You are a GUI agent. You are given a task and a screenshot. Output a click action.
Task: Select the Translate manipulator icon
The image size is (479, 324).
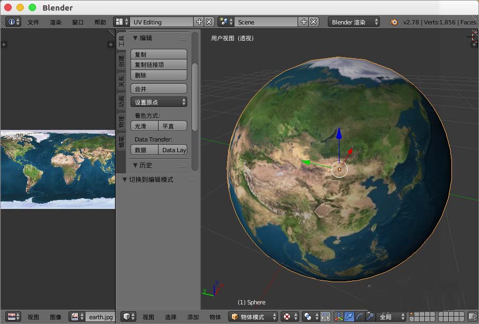[x=348, y=316]
